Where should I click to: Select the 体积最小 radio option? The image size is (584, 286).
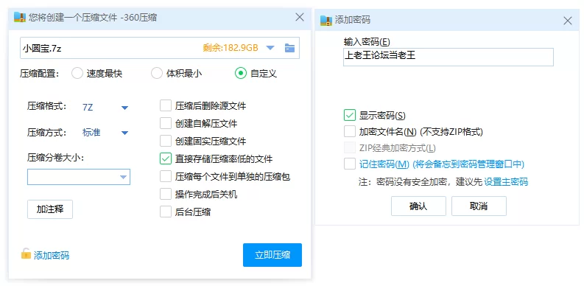pyautogui.click(x=156, y=74)
